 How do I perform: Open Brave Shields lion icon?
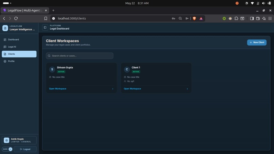click(x=194, y=18)
